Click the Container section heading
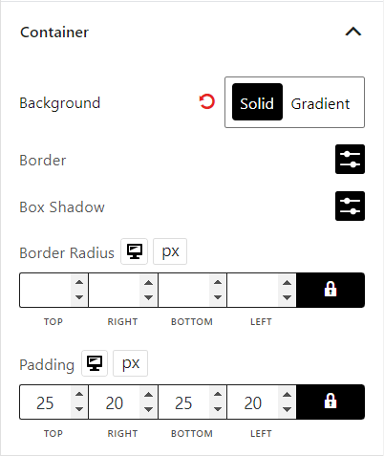384x456 pixels. [54, 33]
